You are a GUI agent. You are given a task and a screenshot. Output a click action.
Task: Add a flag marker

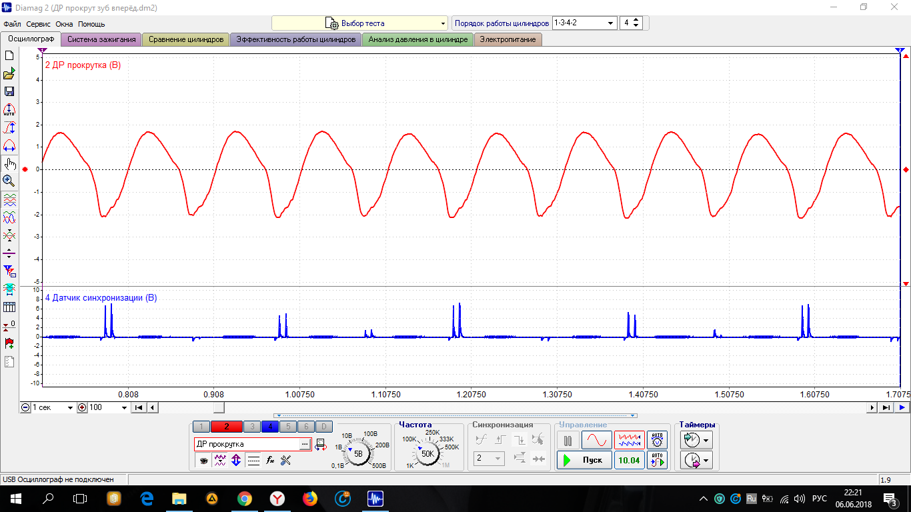(9, 344)
